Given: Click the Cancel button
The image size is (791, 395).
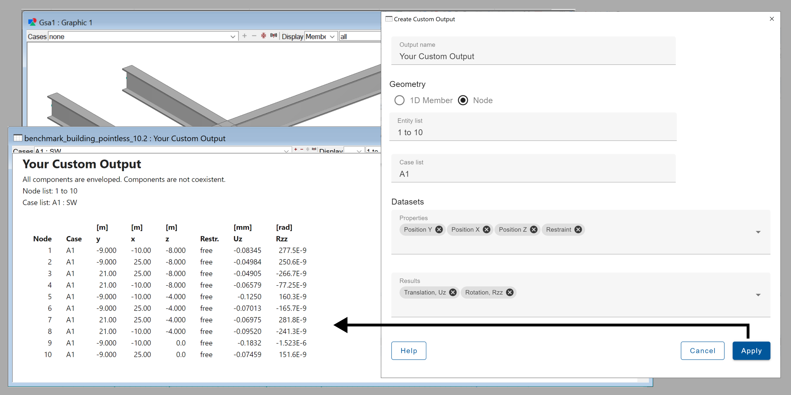Looking at the screenshot, I should 702,350.
